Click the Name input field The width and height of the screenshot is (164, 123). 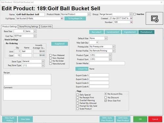(30, 14)
